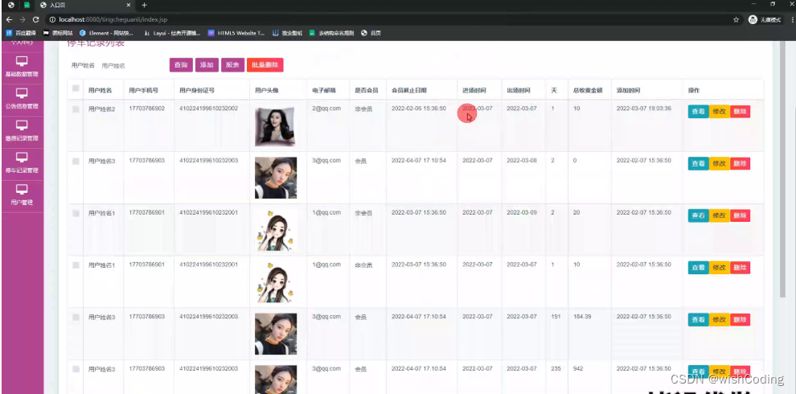Select fee value 184.39

[582, 316]
